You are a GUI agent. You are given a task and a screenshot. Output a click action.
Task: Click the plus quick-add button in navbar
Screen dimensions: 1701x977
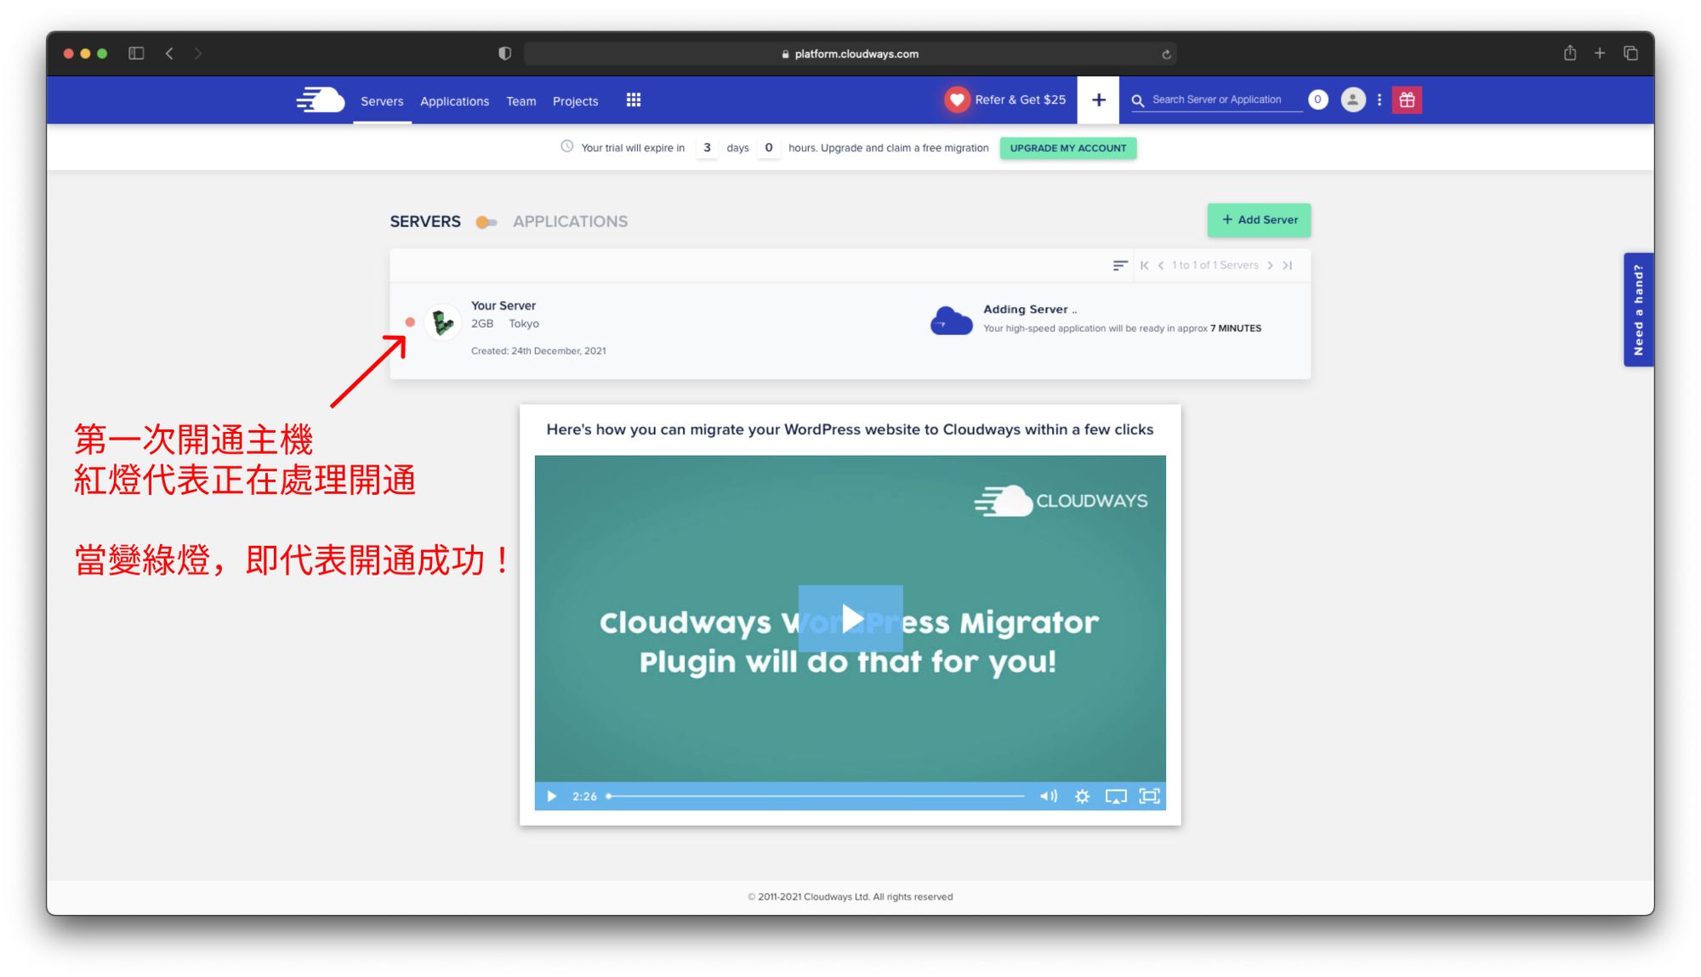1099,99
